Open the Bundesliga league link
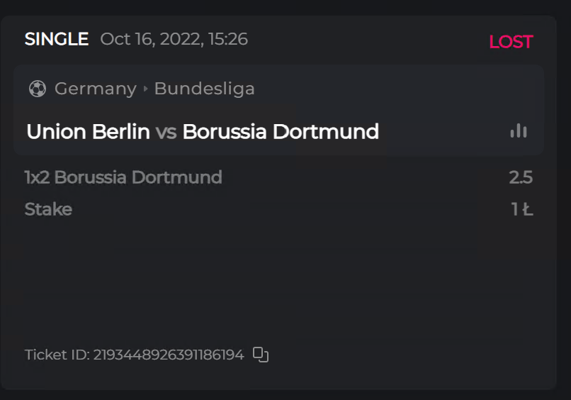The width and height of the screenshot is (571, 400). coord(204,89)
